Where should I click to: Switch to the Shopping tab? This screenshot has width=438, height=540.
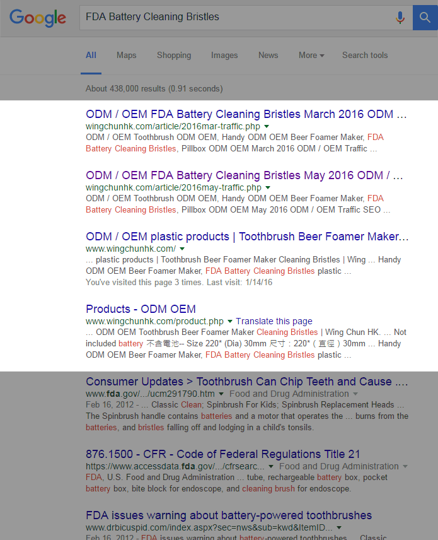174,56
